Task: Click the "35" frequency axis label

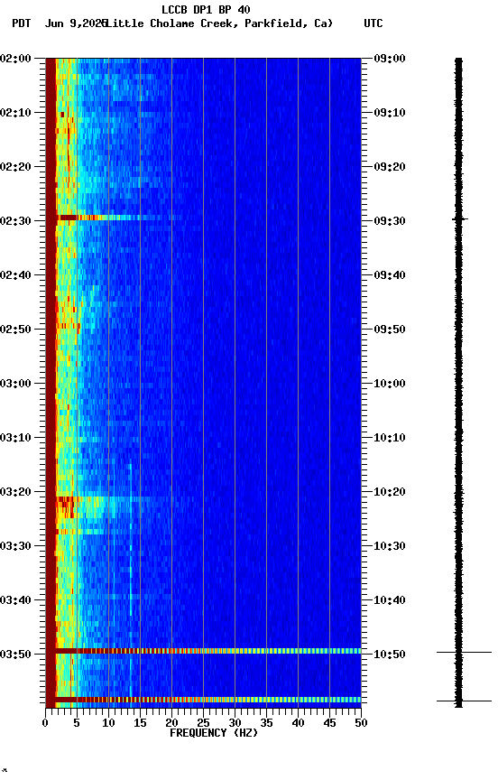Action: pyautogui.click(x=266, y=723)
